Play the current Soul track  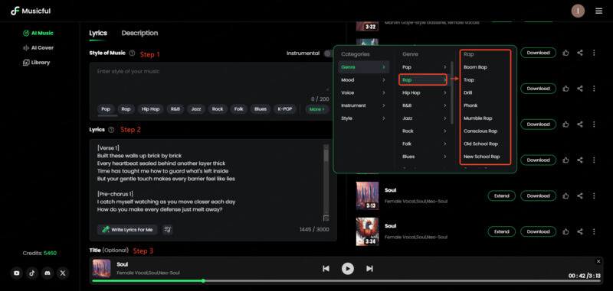(x=348, y=268)
